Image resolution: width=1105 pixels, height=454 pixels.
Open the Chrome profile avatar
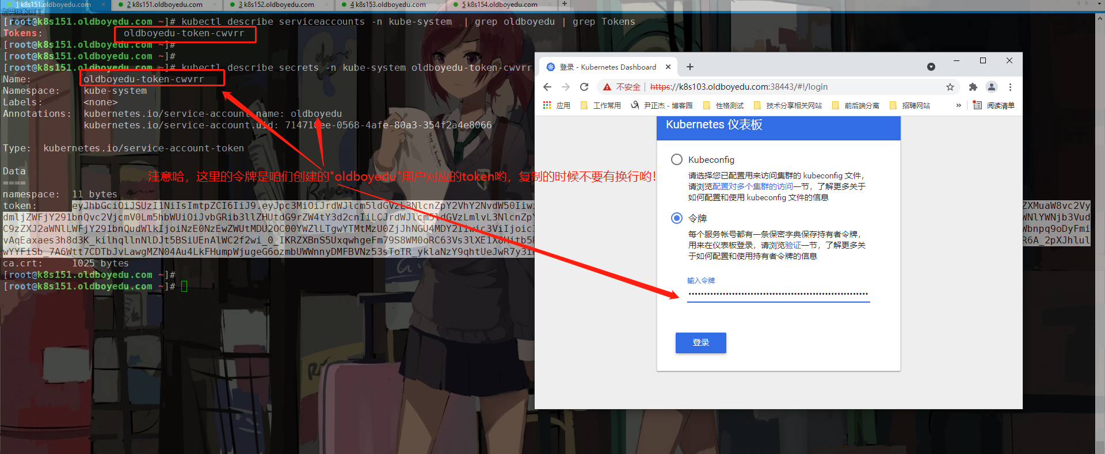pos(991,87)
